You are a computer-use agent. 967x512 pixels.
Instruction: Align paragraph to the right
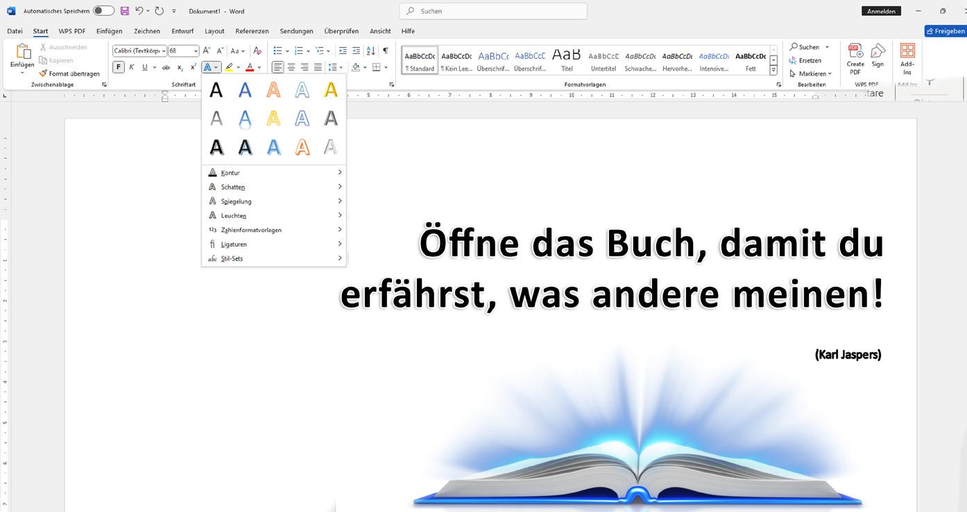(x=305, y=67)
